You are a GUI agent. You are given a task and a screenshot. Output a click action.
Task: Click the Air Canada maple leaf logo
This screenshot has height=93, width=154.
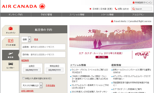(x=42, y=6)
